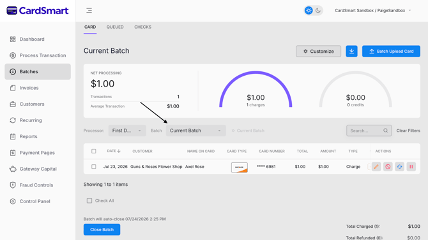Click the Close Batch button

(x=102, y=230)
